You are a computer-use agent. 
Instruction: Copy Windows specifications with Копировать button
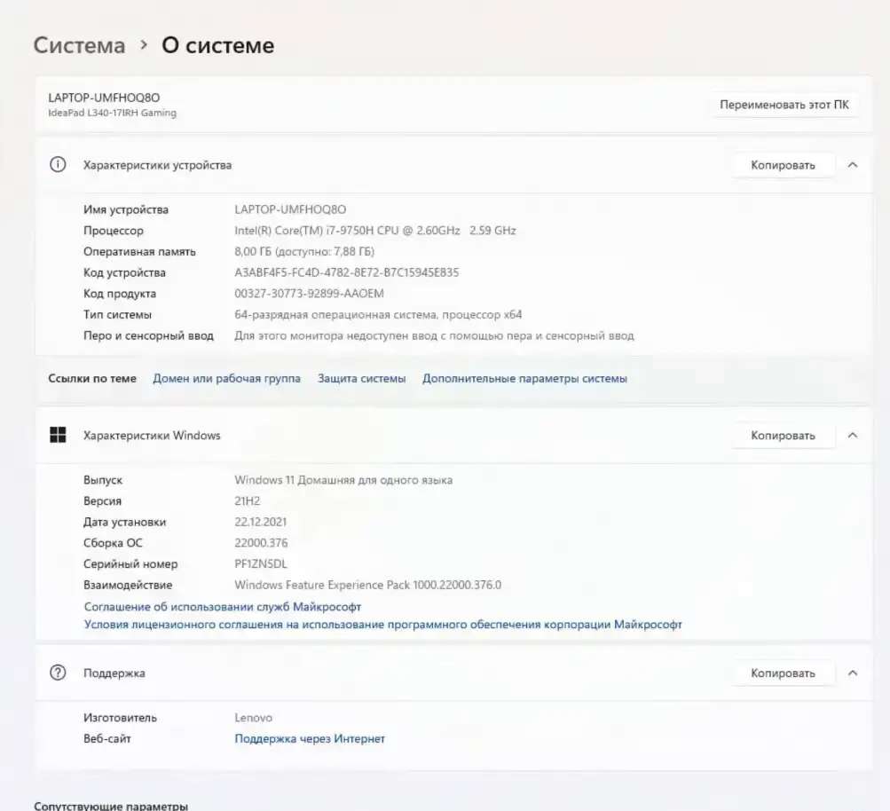point(783,436)
